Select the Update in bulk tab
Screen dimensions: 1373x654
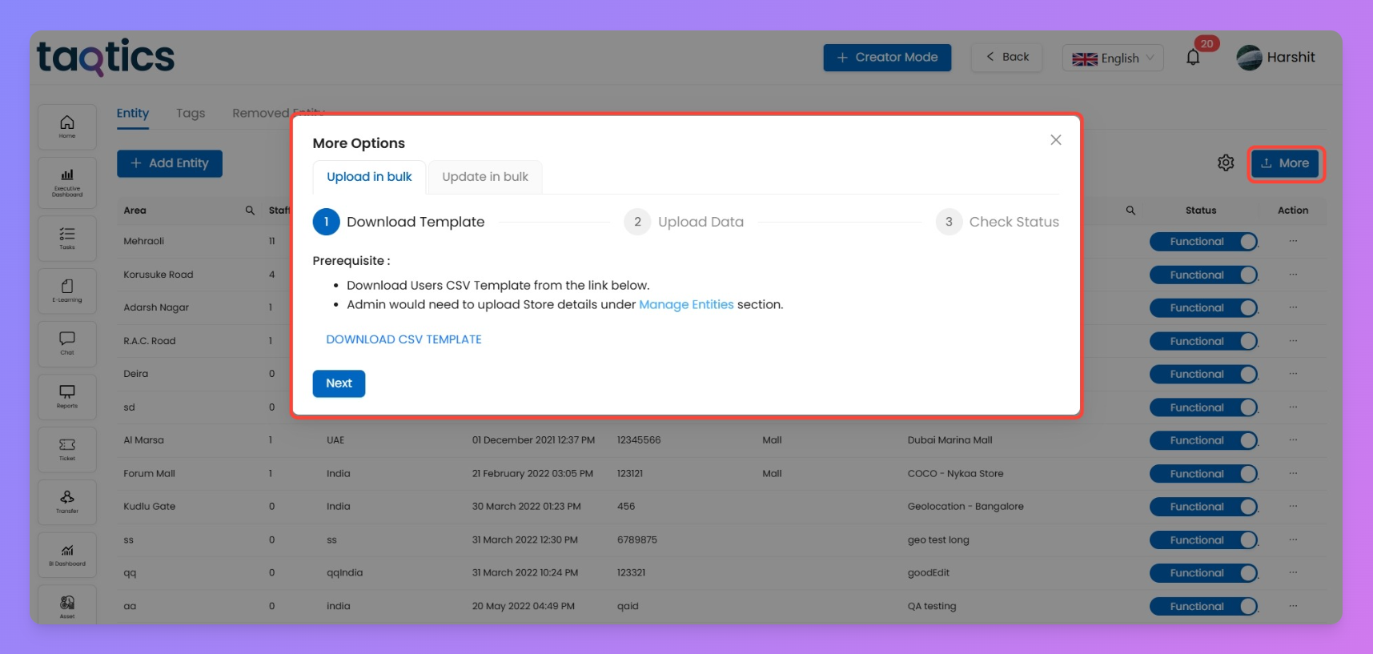tap(485, 177)
